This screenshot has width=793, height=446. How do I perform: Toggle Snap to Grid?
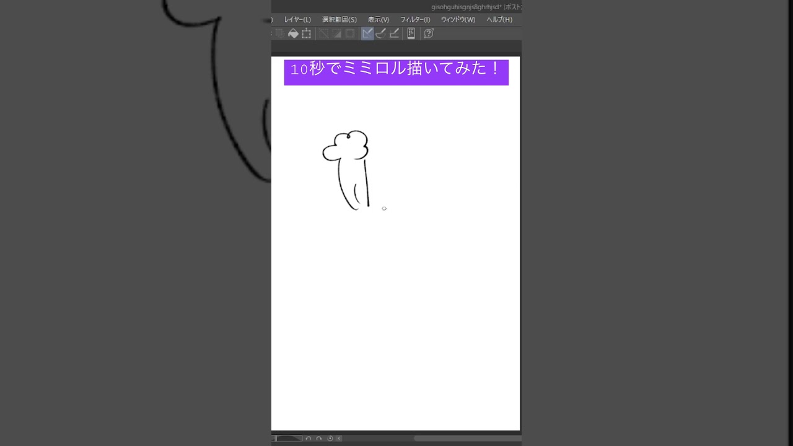[x=395, y=33]
